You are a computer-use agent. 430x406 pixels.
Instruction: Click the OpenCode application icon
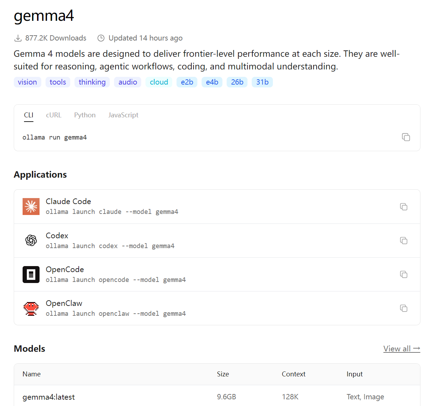[31, 274]
